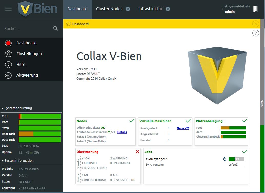Click the search magnifier icon

point(56,28)
